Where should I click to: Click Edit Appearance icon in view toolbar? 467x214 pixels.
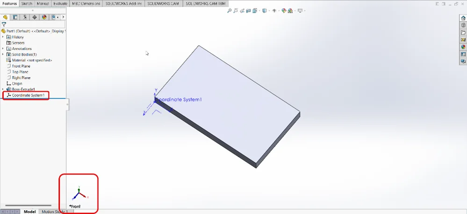[284, 10]
